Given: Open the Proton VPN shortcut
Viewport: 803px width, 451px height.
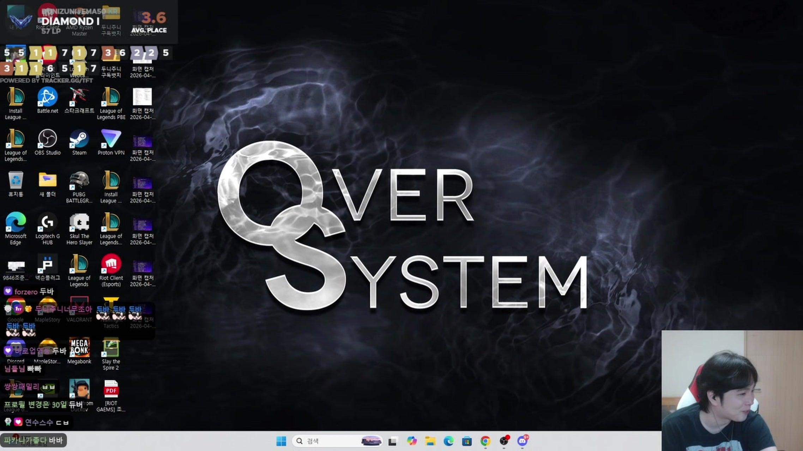Looking at the screenshot, I should point(111,140).
